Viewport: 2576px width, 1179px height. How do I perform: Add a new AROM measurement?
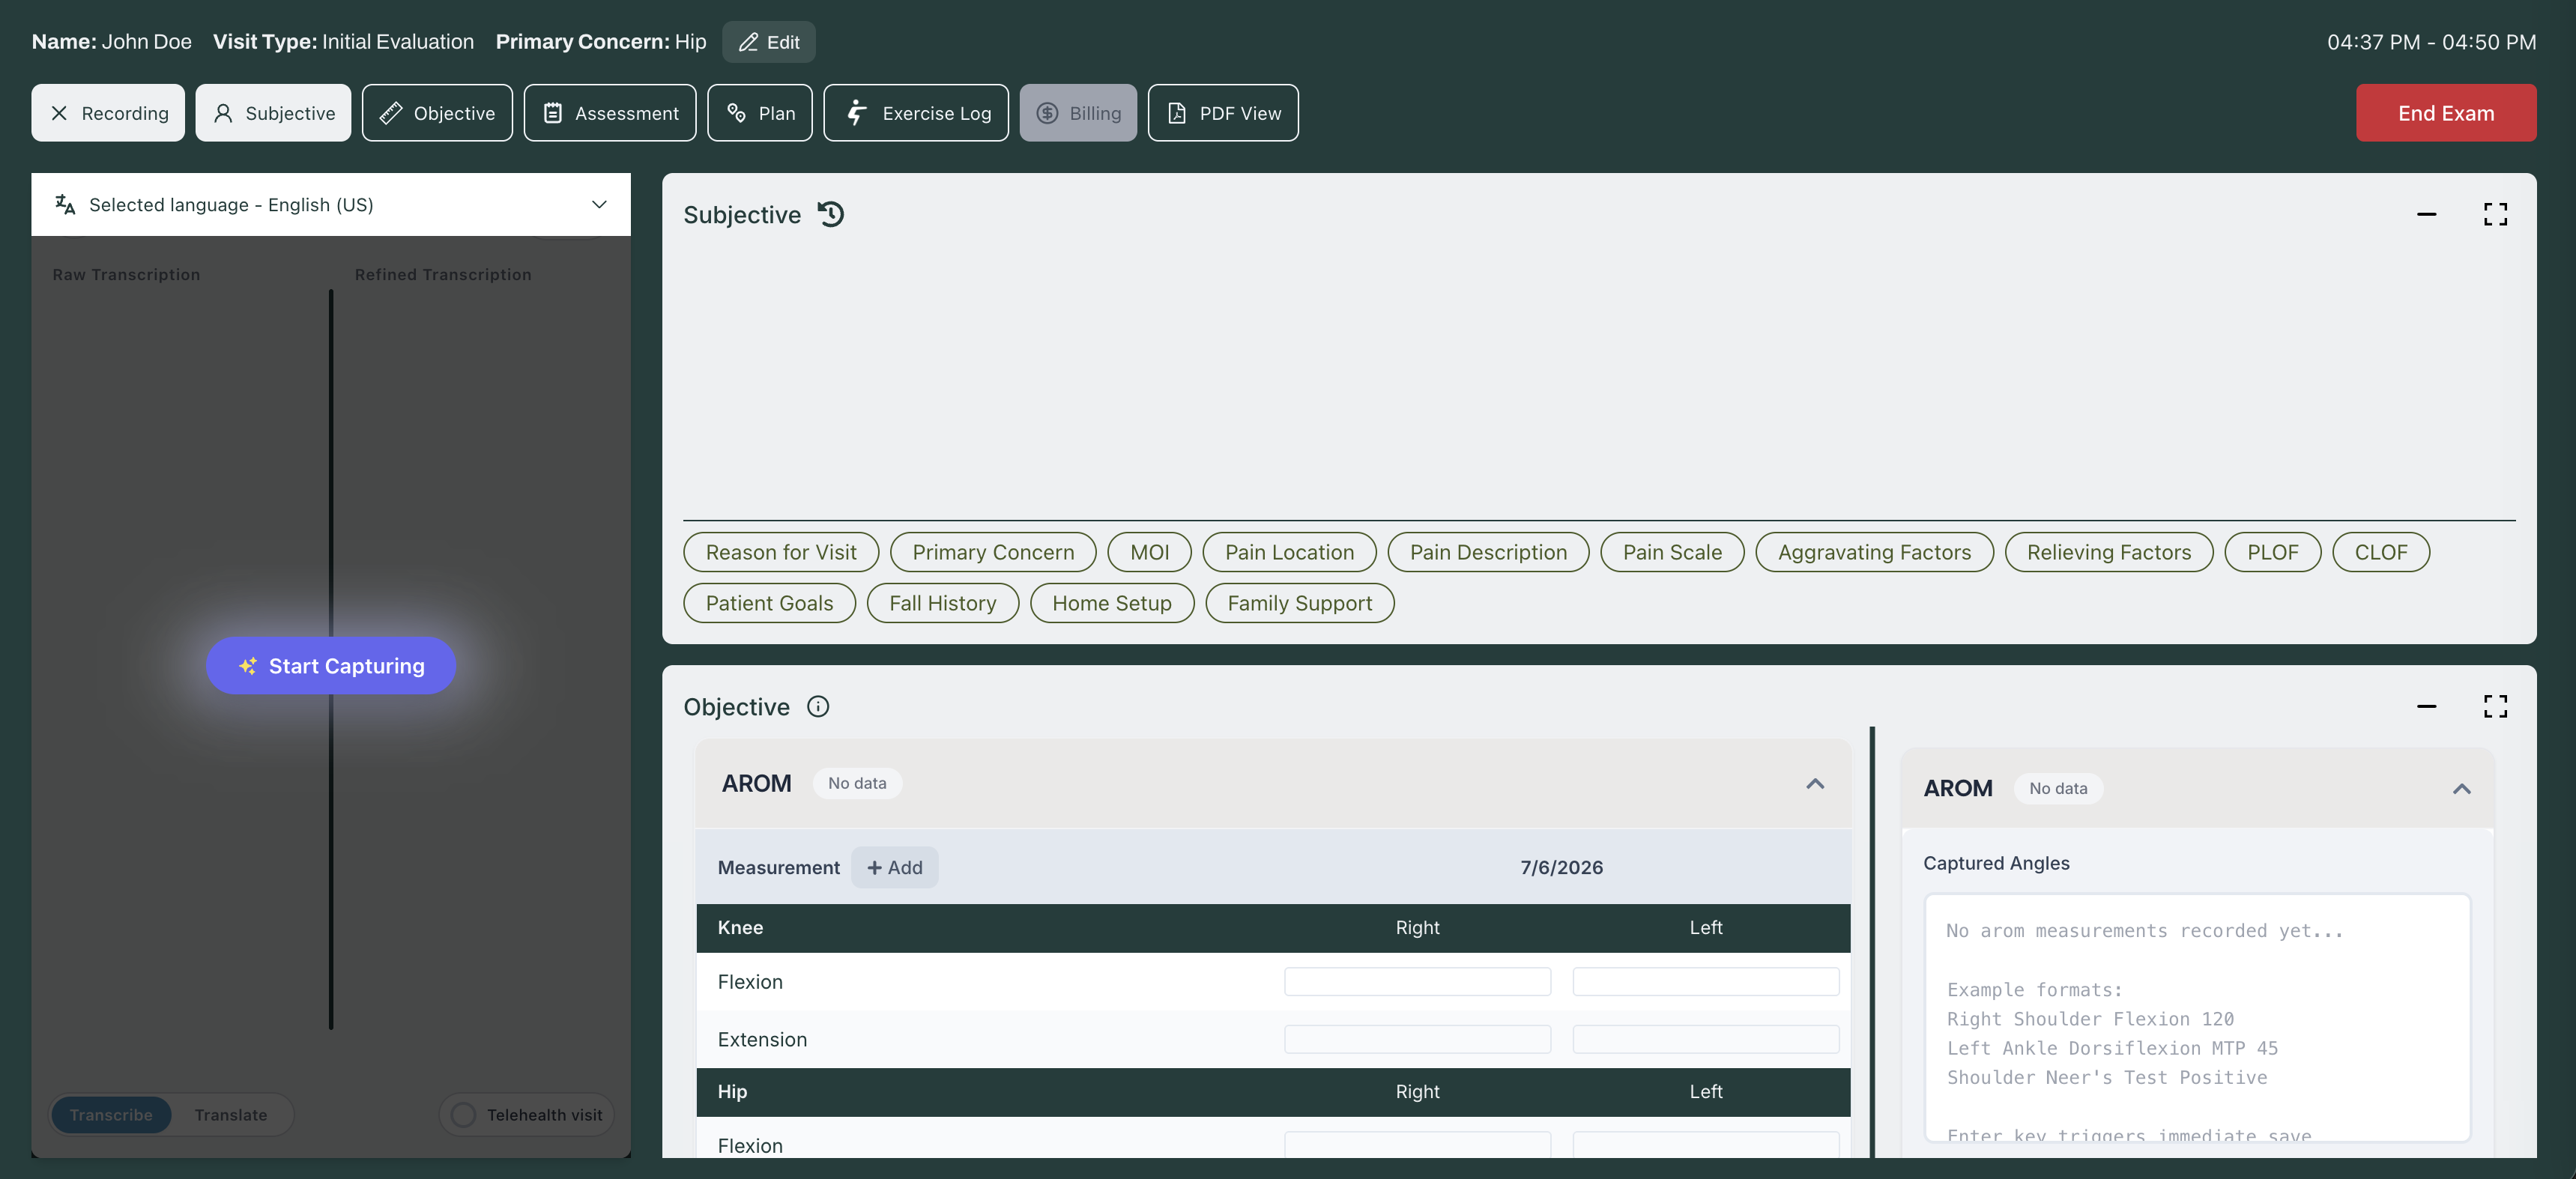click(895, 867)
